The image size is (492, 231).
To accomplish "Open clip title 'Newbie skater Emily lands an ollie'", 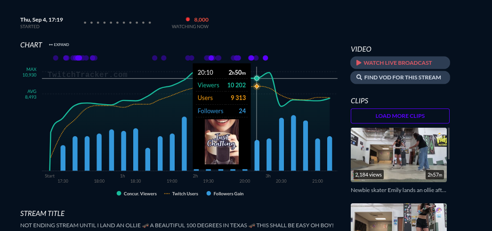I will [398, 190].
